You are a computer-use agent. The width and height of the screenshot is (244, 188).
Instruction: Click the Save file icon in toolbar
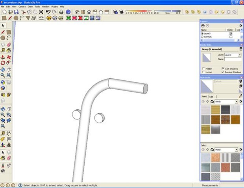coord(15,12)
